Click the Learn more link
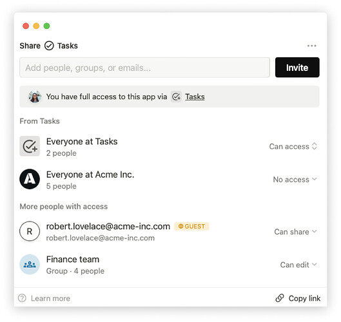The width and height of the screenshot is (341, 322). coord(50,298)
